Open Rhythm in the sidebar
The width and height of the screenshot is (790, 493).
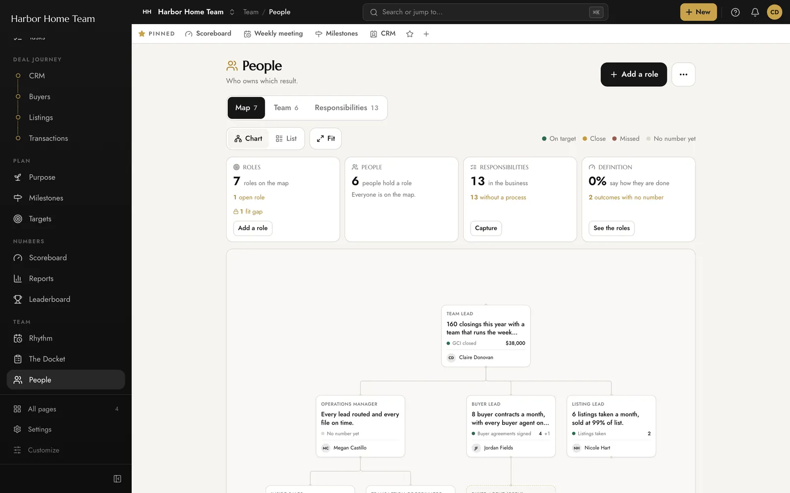(x=66, y=338)
